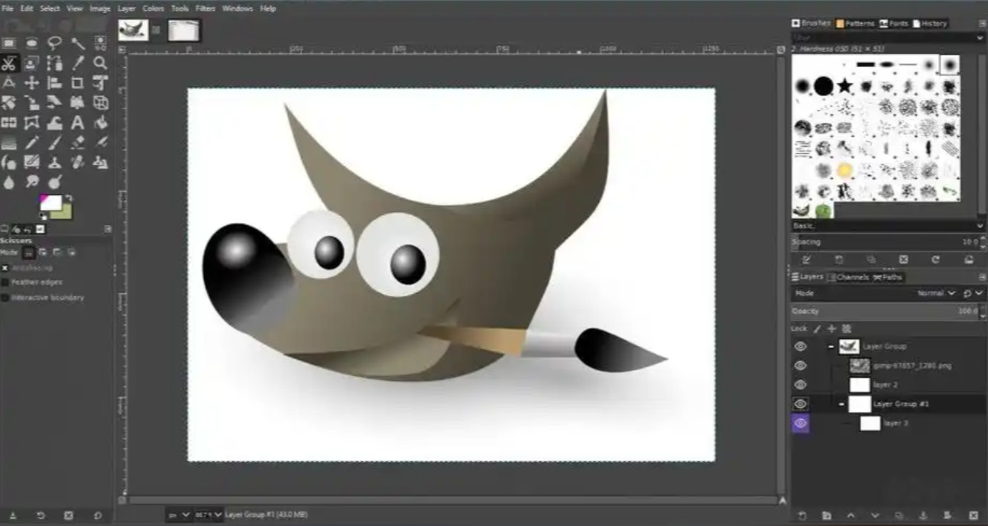Hide the gimp png layer

[x=800, y=366]
